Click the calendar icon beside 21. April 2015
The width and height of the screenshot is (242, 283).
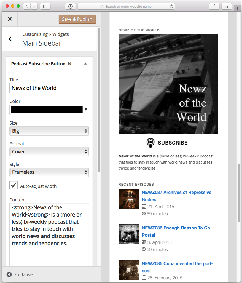(x=144, y=207)
